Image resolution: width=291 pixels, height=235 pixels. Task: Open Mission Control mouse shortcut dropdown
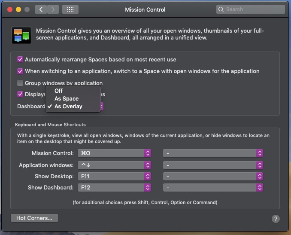(213, 153)
